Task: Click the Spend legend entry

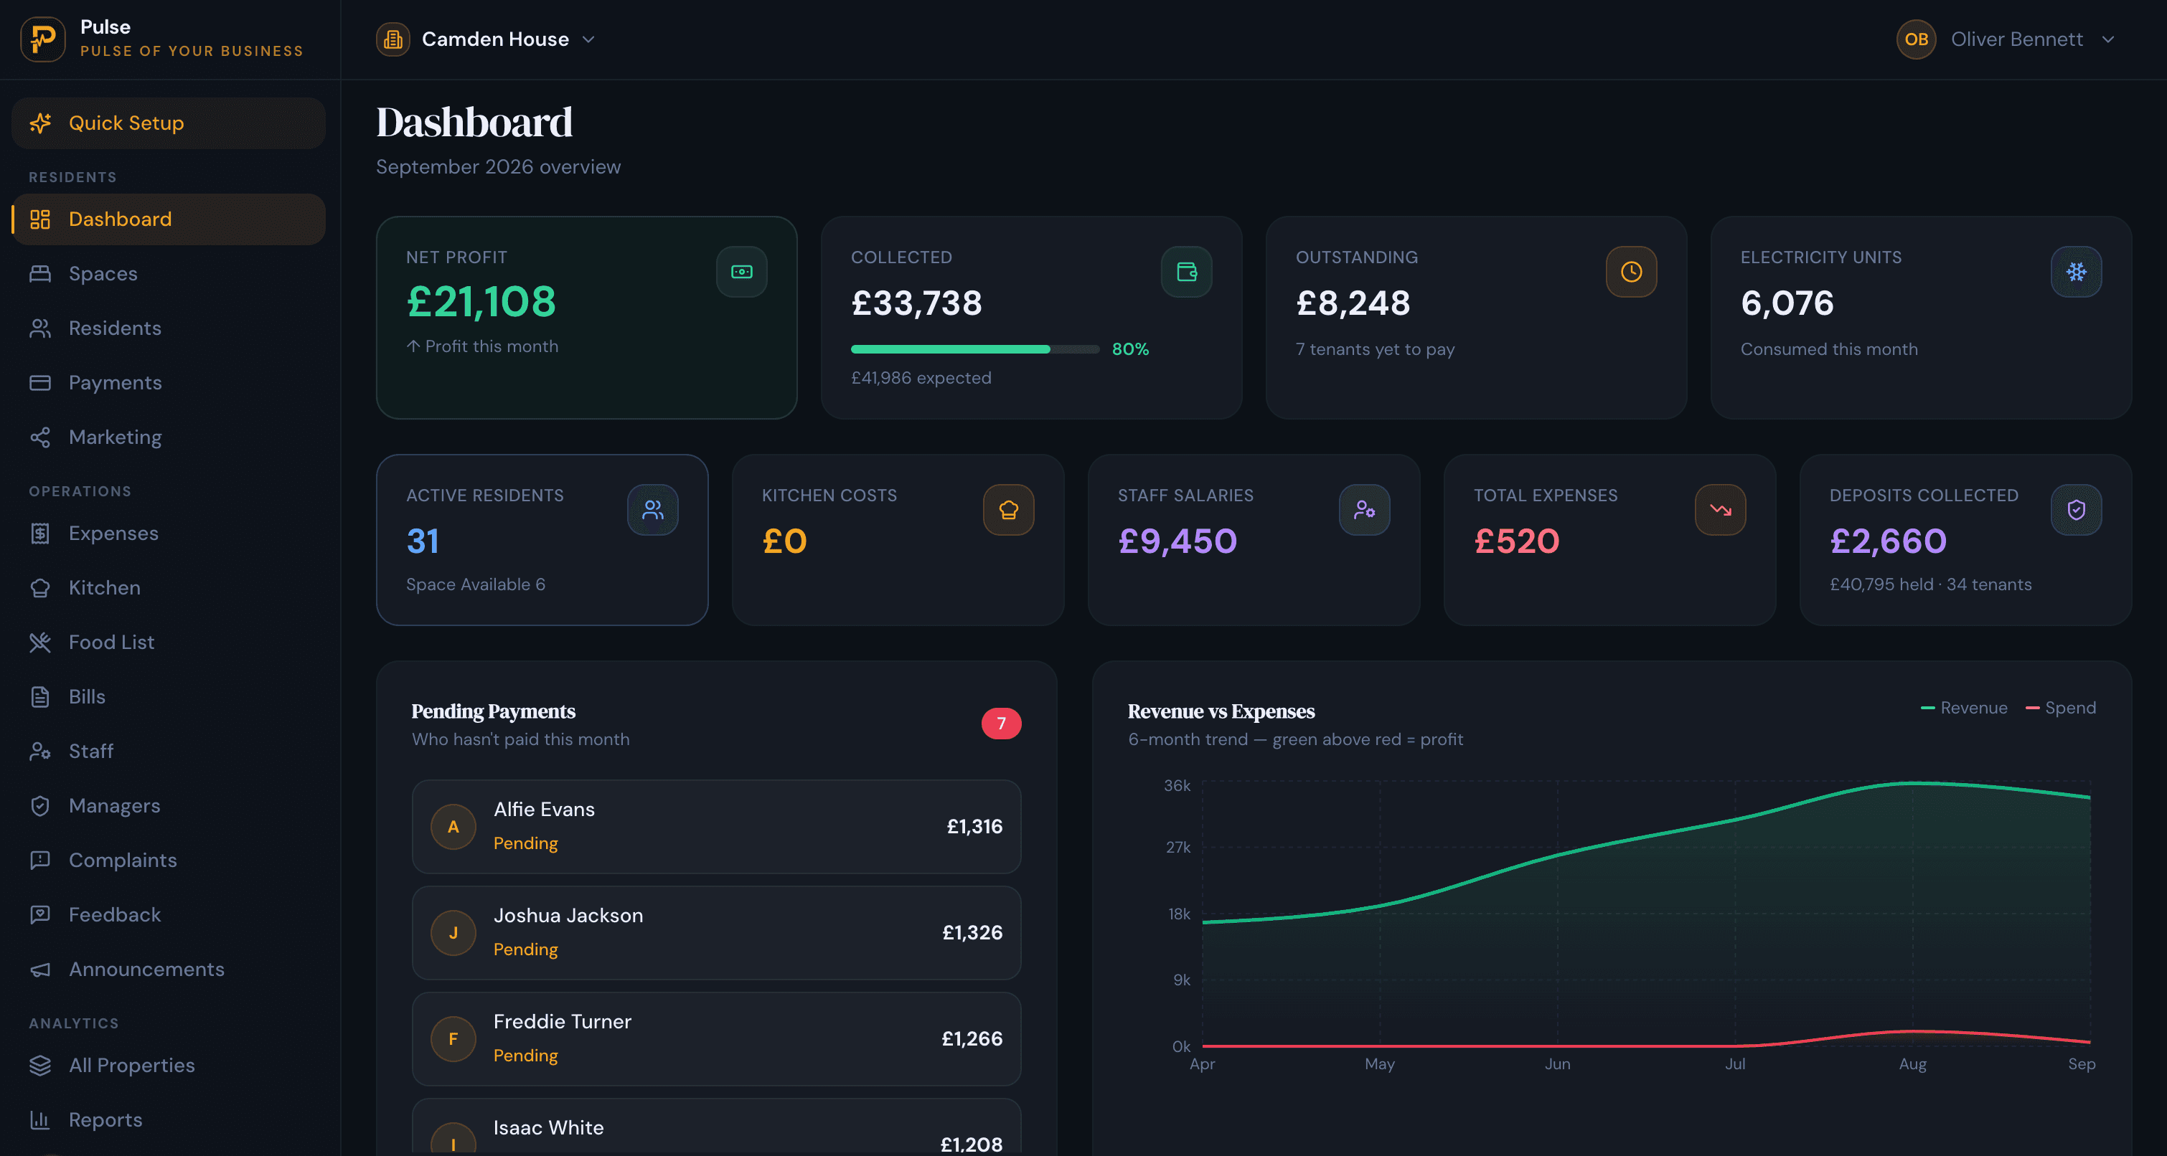Action: [2061, 708]
